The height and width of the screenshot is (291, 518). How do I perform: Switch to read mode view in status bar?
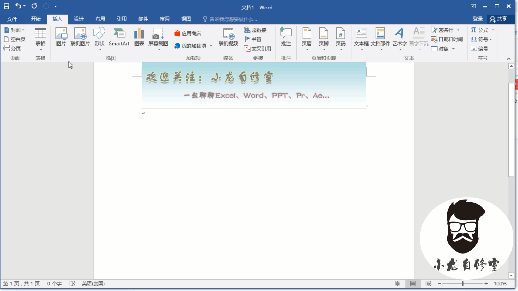point(397,283)
